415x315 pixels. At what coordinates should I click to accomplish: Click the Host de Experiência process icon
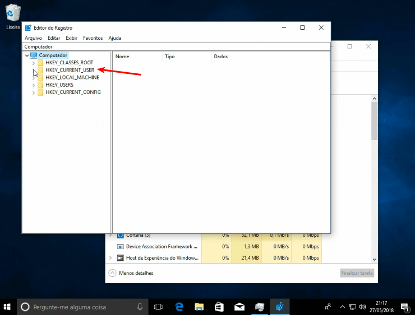tap(121, 258)
